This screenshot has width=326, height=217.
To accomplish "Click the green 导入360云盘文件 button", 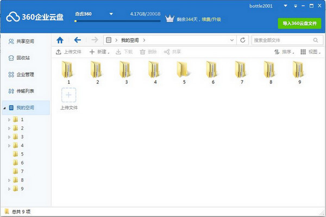I will click(299, 23).
